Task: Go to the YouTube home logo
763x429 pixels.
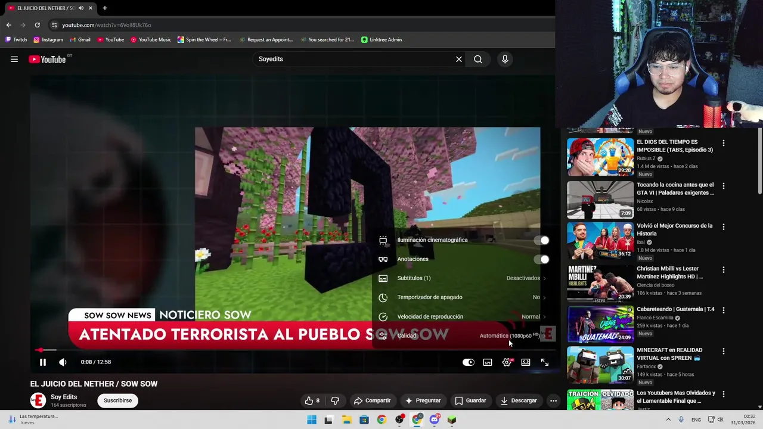Action: pos(48,59)
